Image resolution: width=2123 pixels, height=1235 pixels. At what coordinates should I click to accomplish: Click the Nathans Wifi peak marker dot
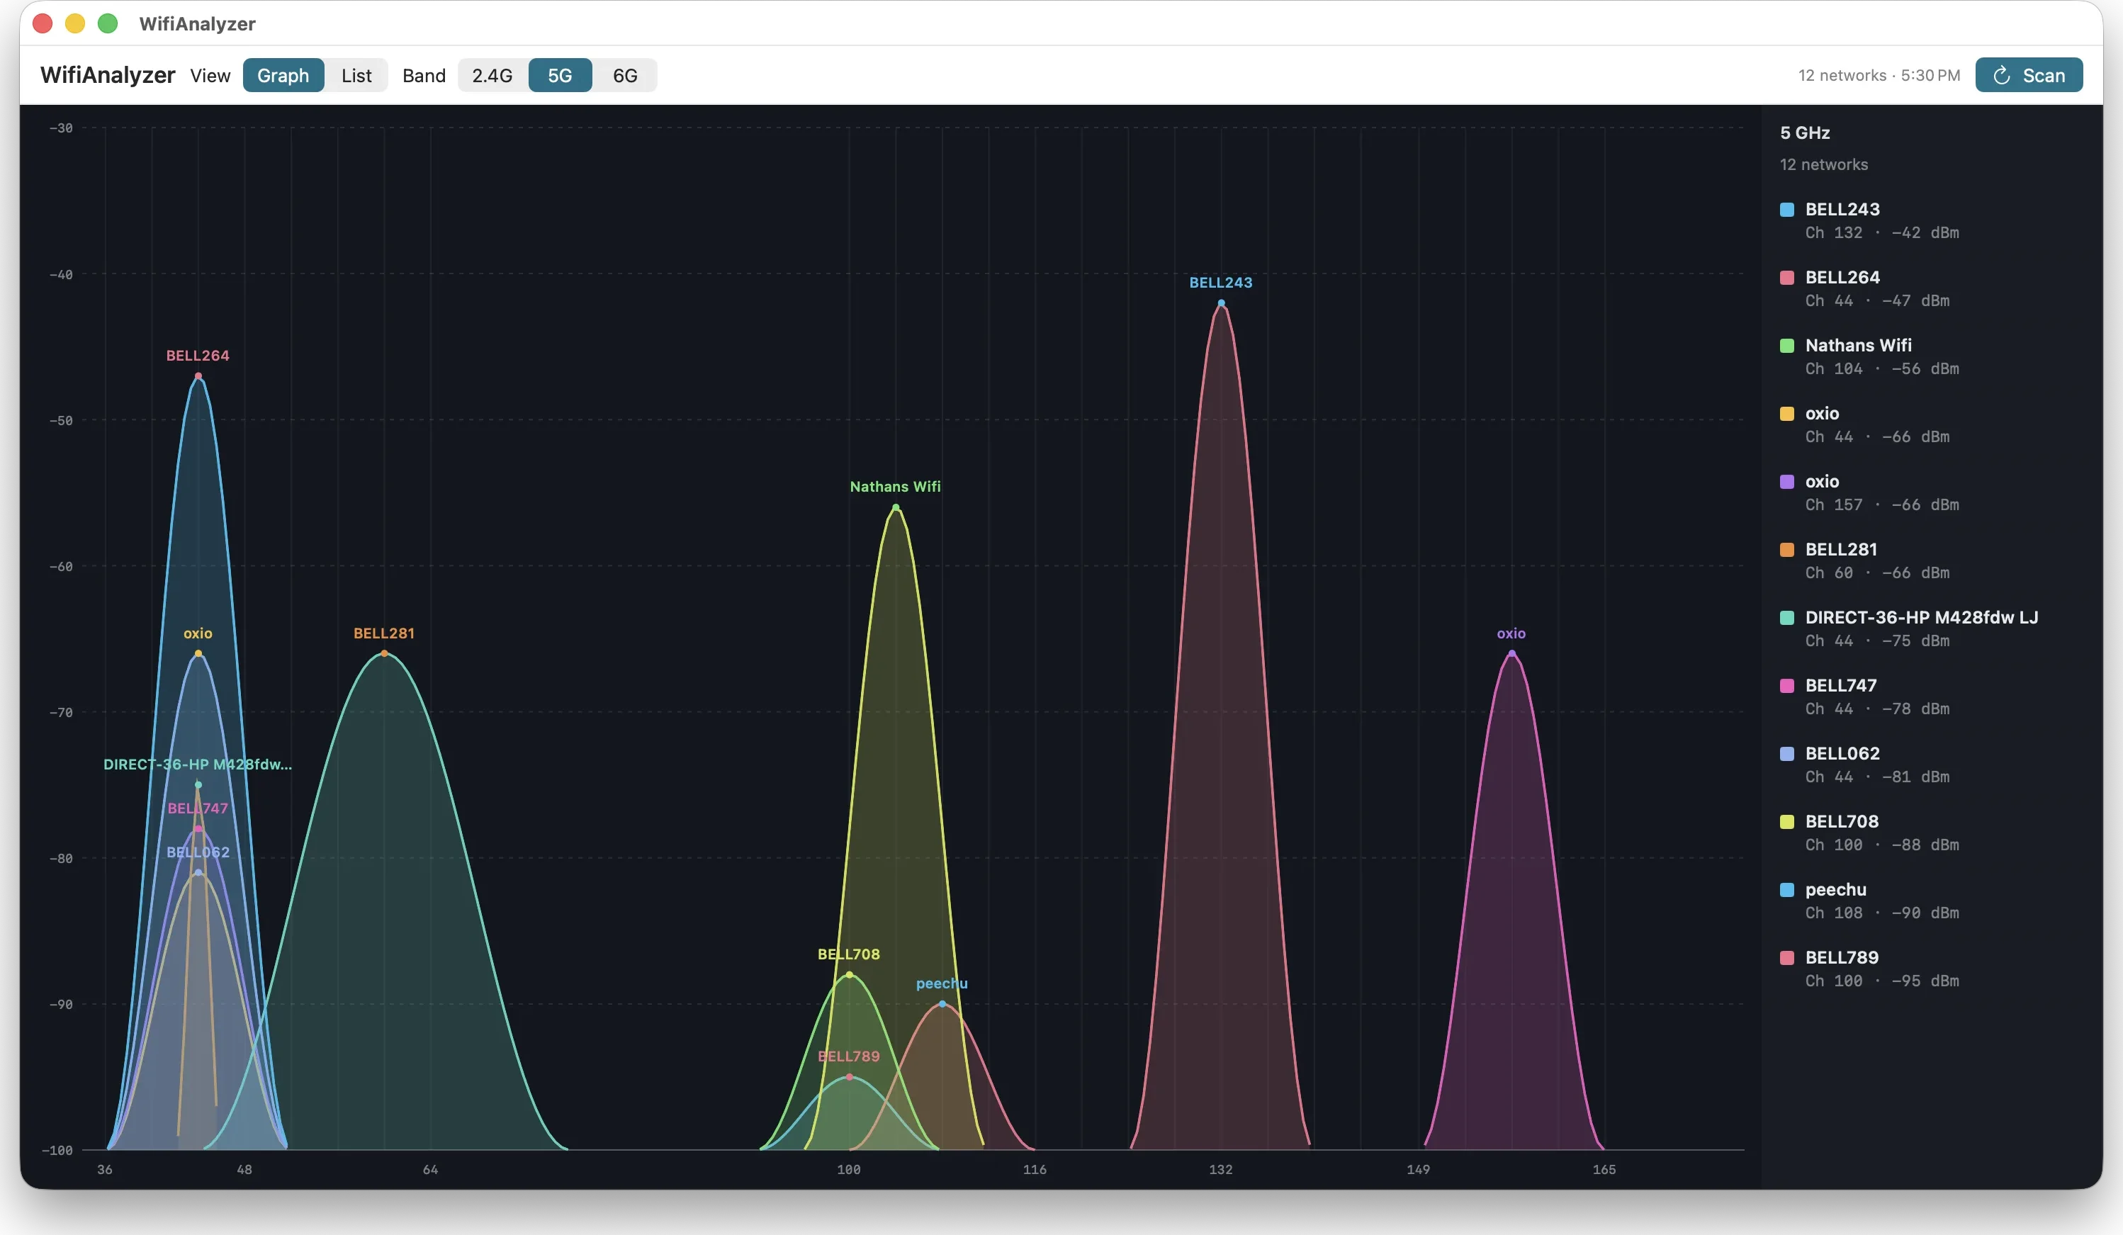pos(896,508)
